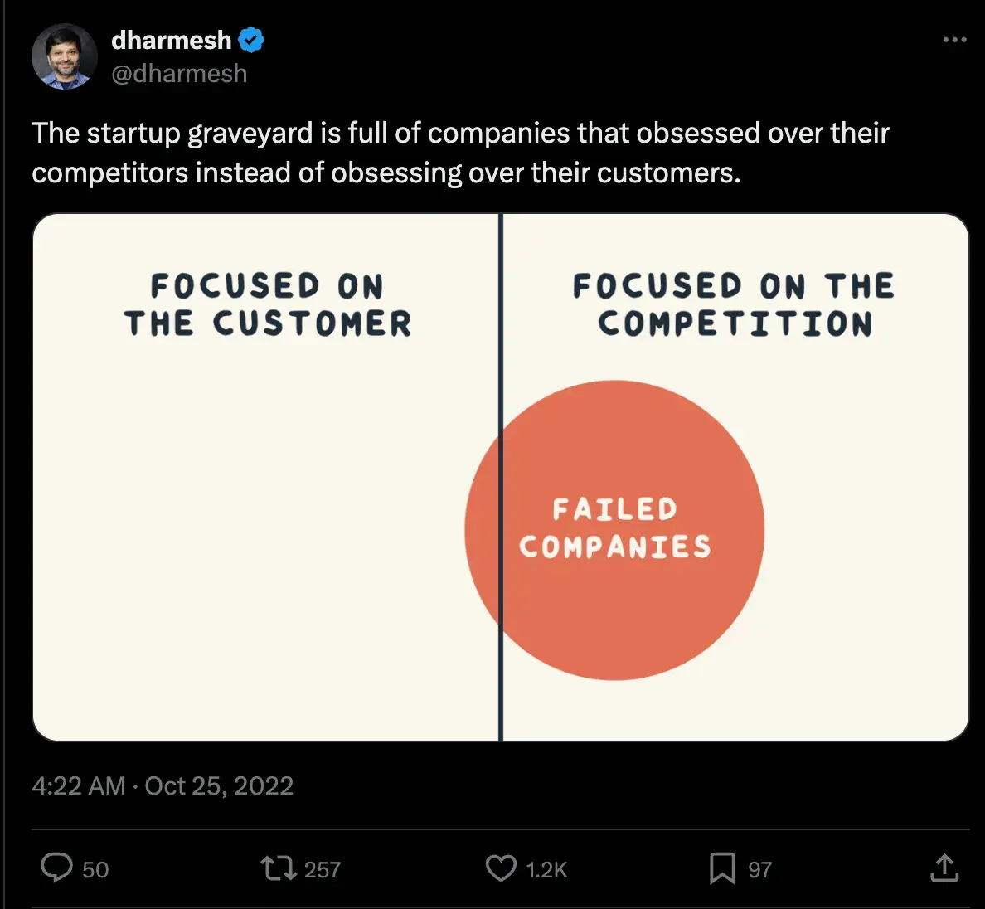Open dharmesh's profile picture
The height and width of the screenshot is (909, 985).
65,56
